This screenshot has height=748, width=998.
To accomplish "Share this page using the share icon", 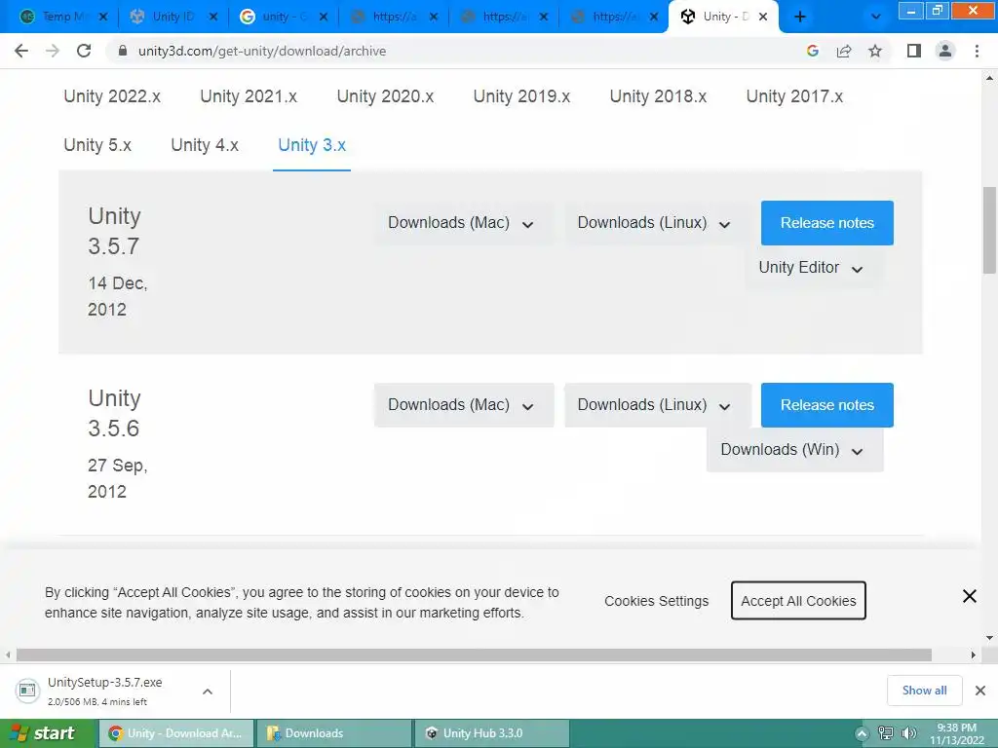I will coord(844,51).
